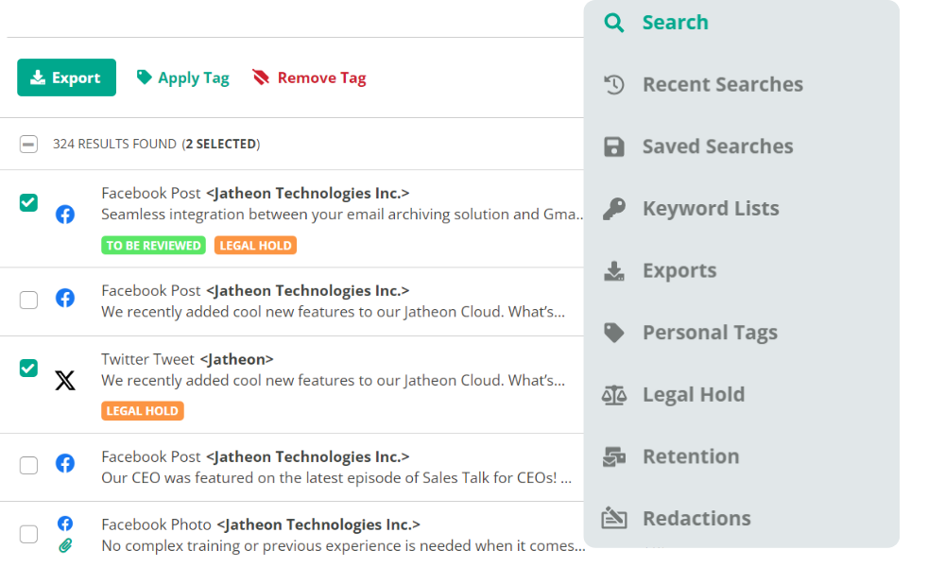
Task: Click Facebook icon on second Facebook post row
Action: [65, 298]
